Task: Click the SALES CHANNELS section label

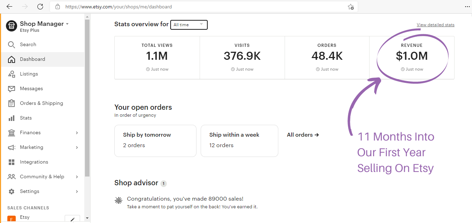Action: point(28,208)
